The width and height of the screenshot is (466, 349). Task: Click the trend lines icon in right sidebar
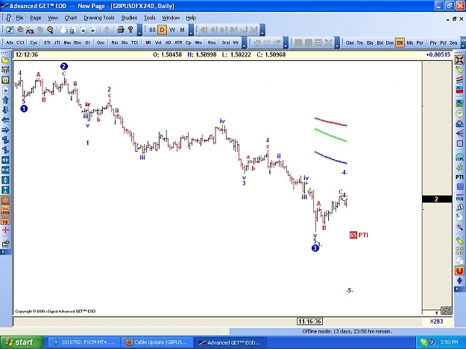pyautogui.click(x=459, y=80)
